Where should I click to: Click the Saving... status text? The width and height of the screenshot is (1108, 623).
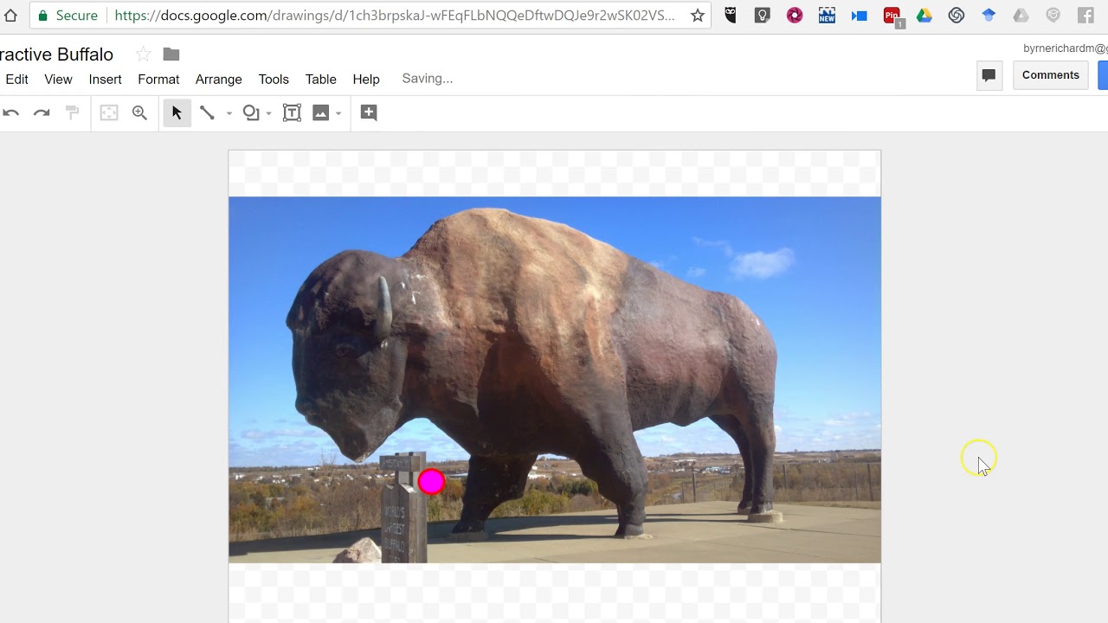pyautogui.click(x=428, y=79)
